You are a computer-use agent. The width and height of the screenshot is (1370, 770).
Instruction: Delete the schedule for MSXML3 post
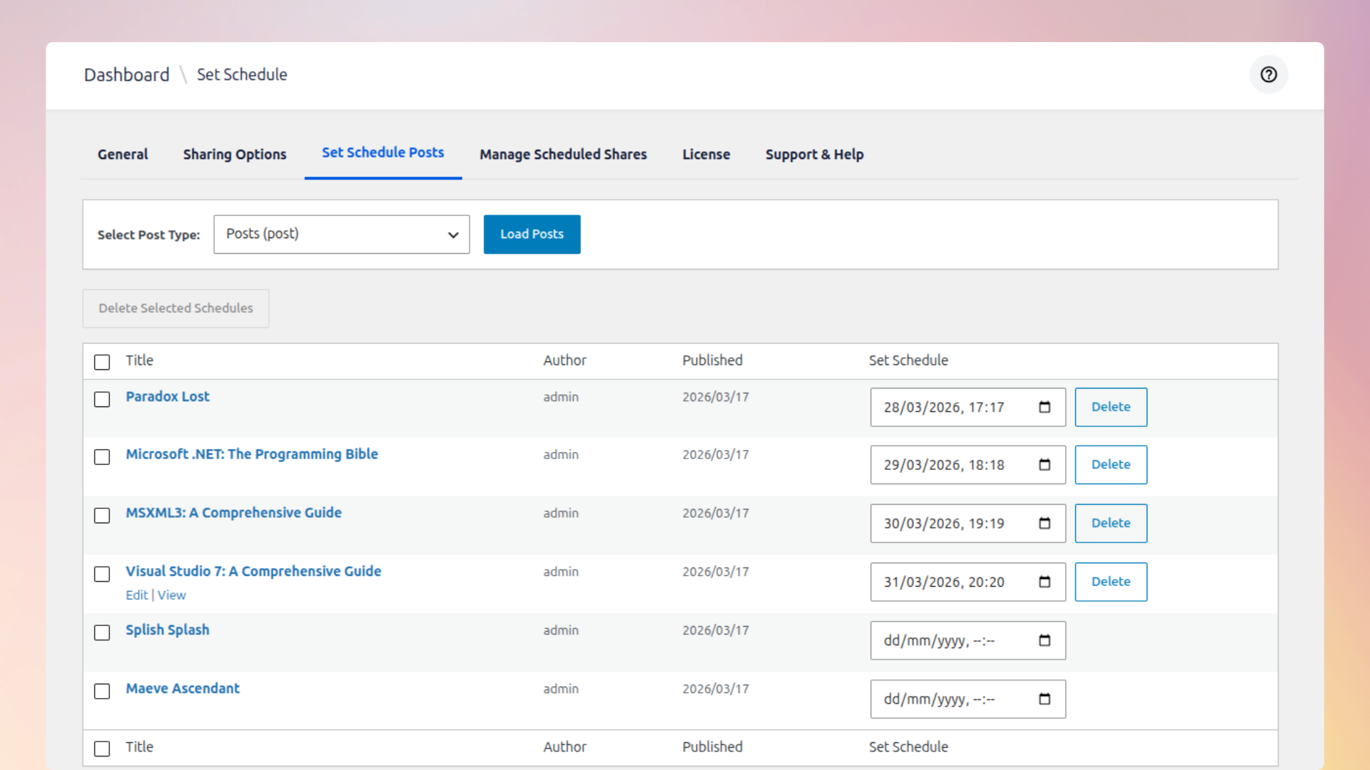(1110, 523)
